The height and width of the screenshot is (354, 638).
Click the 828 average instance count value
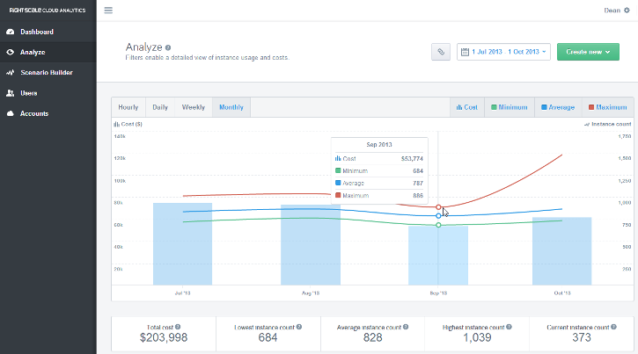[x=373, y=337]
